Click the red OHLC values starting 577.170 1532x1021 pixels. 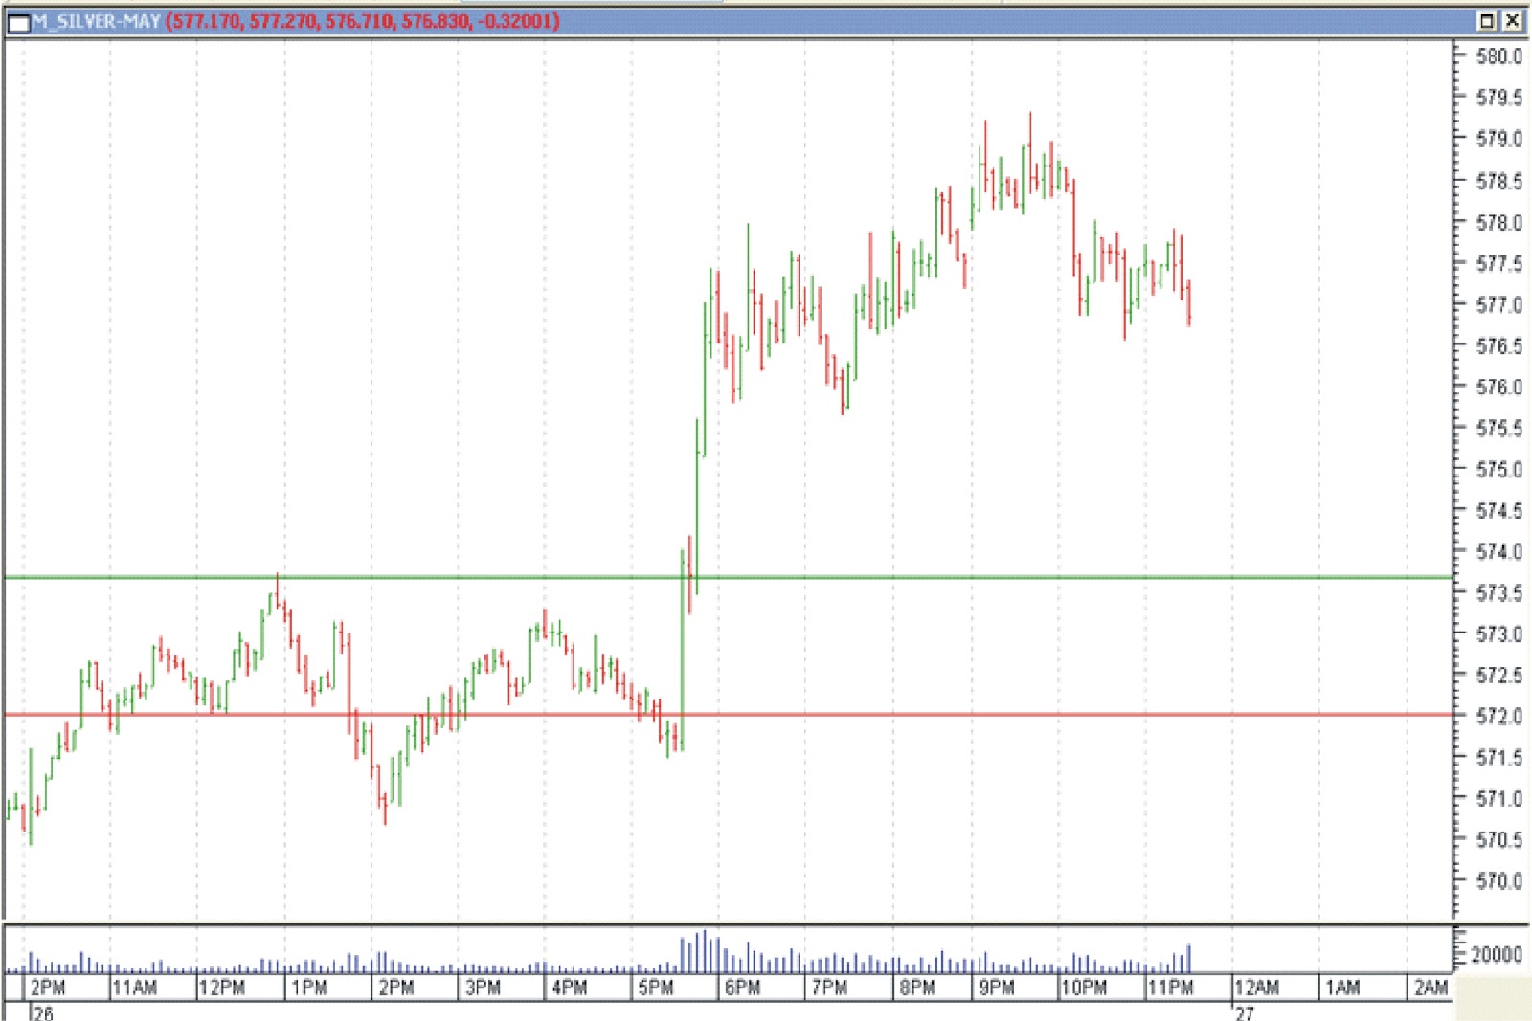[x=362, y=21]
